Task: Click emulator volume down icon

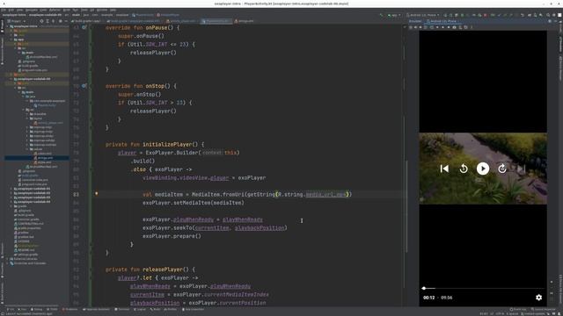Action: (420, 27)
